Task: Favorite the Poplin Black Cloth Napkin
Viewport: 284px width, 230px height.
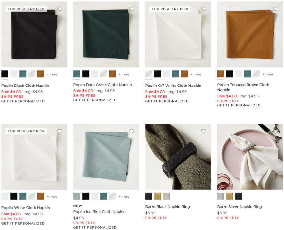Action: point(60,9)
